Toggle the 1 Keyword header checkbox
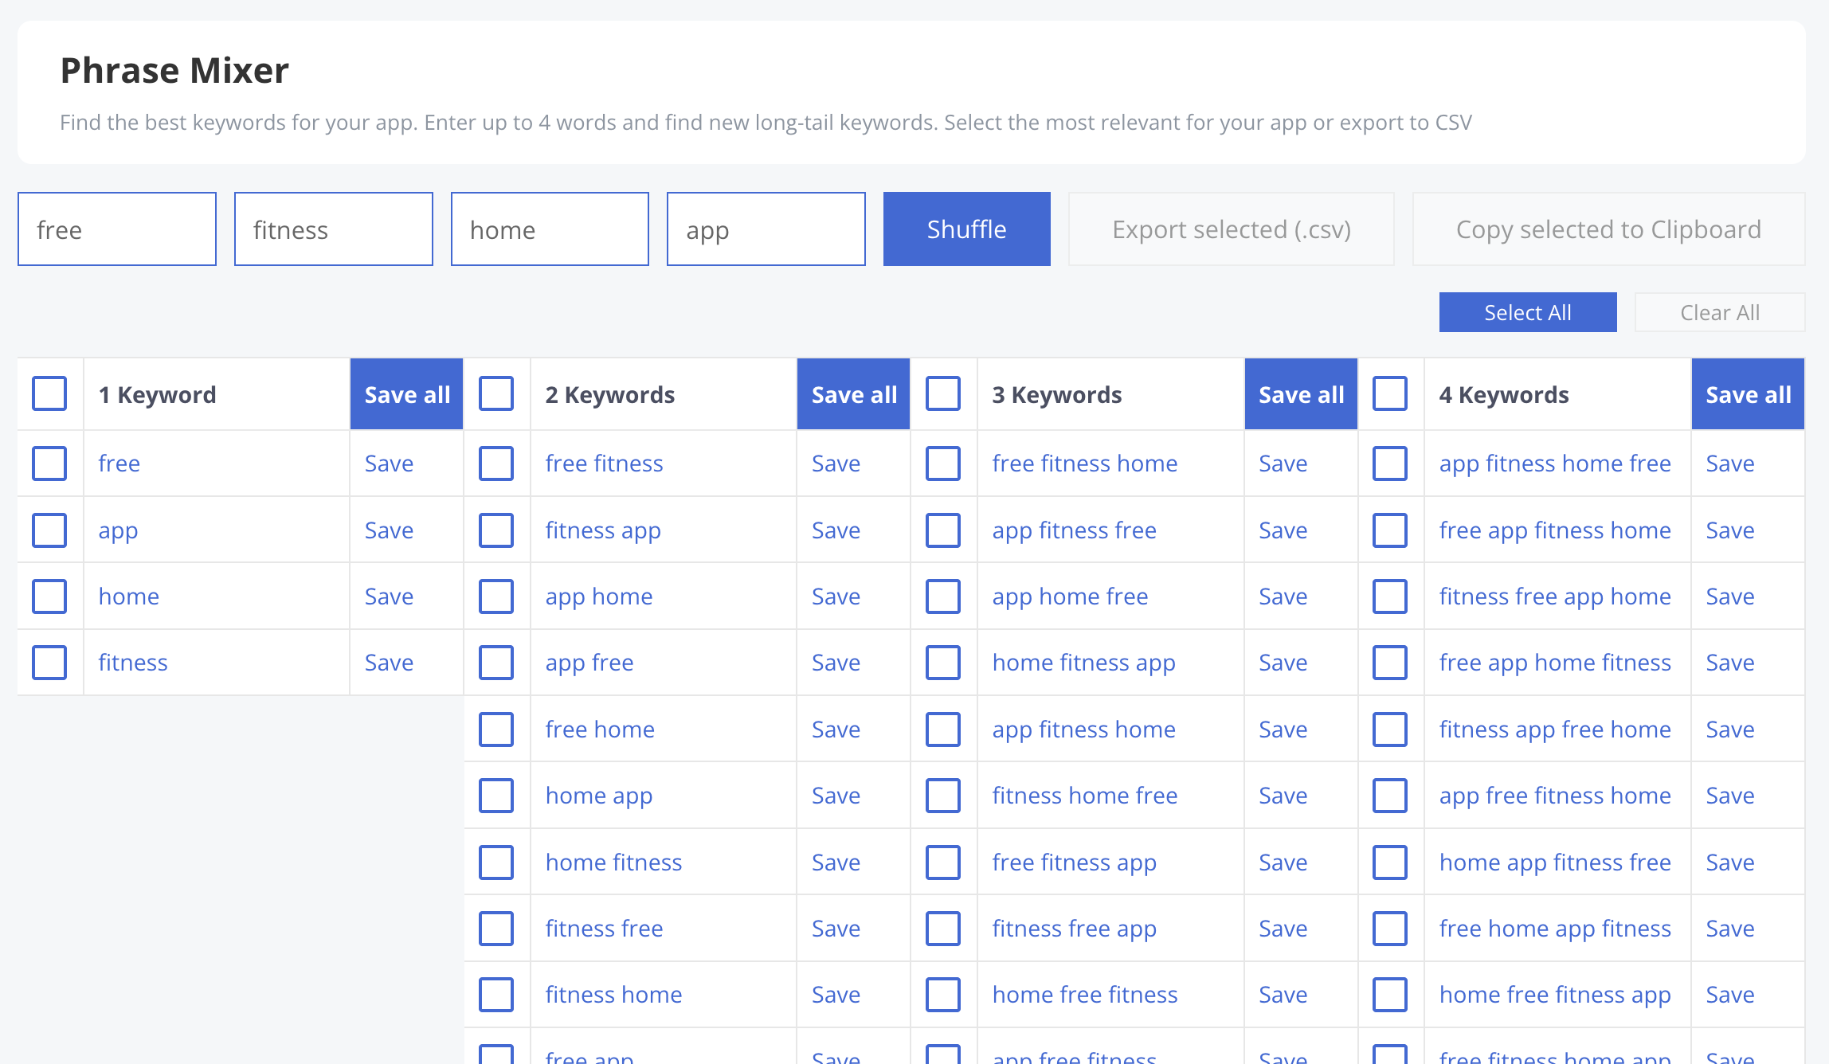Image resolution: width=1829 pixels, height=1064 pixels. coord(49,393)
